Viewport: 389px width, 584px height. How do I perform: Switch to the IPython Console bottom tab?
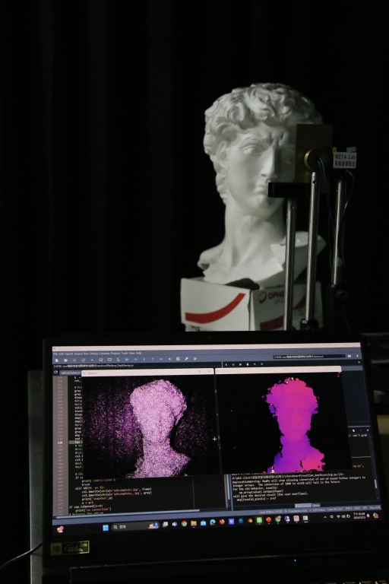tap(303, 506)
